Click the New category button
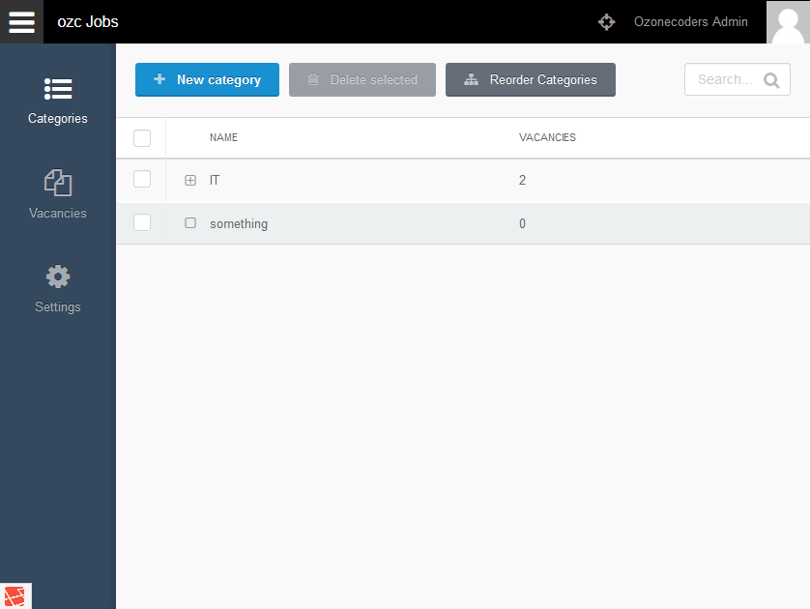 pos(207,79)
